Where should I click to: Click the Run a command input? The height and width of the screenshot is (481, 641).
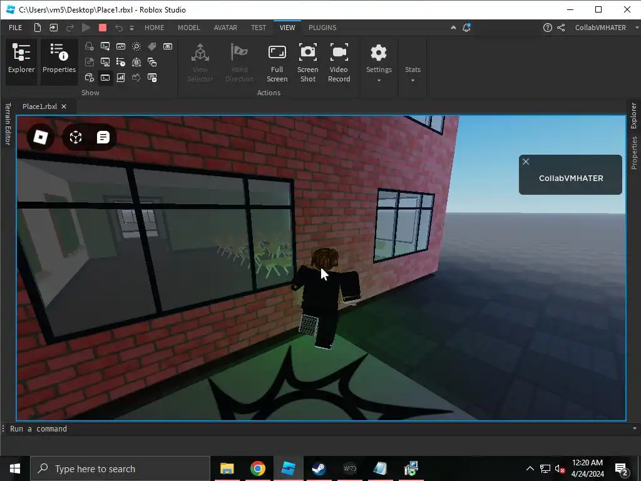tap(319, 428)
